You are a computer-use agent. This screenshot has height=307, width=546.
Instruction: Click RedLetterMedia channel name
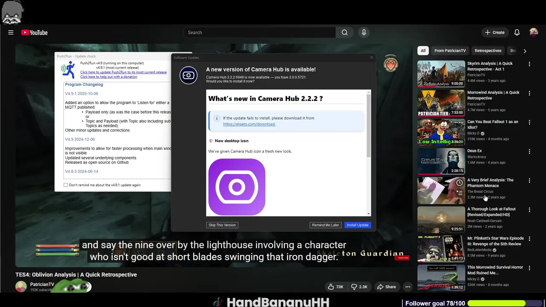point(480,250)
